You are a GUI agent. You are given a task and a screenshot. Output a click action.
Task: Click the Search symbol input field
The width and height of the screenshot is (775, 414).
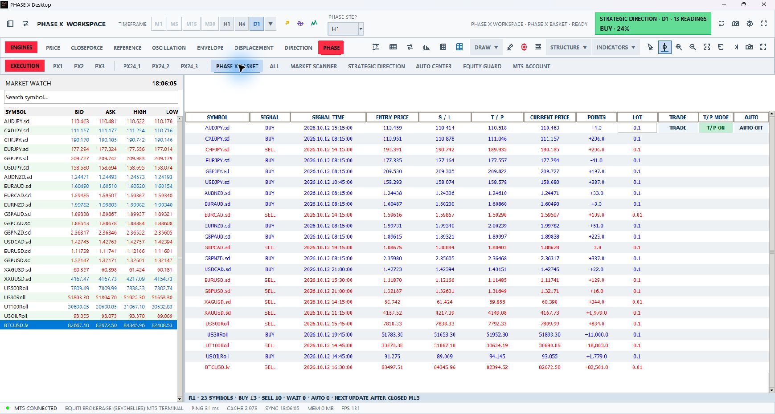click(91, 97)
